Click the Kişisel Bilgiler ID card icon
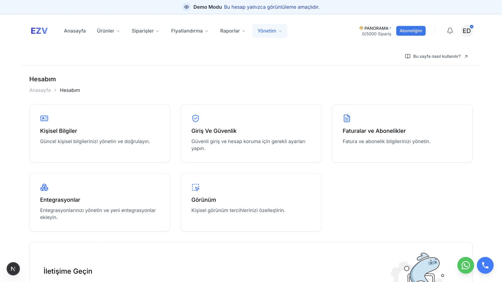Screen dimensions: 502x282 tap(44, 118)
